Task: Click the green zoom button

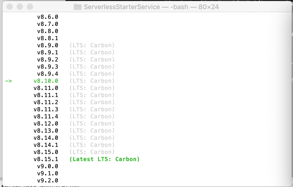Action: [x=30, y=7]
